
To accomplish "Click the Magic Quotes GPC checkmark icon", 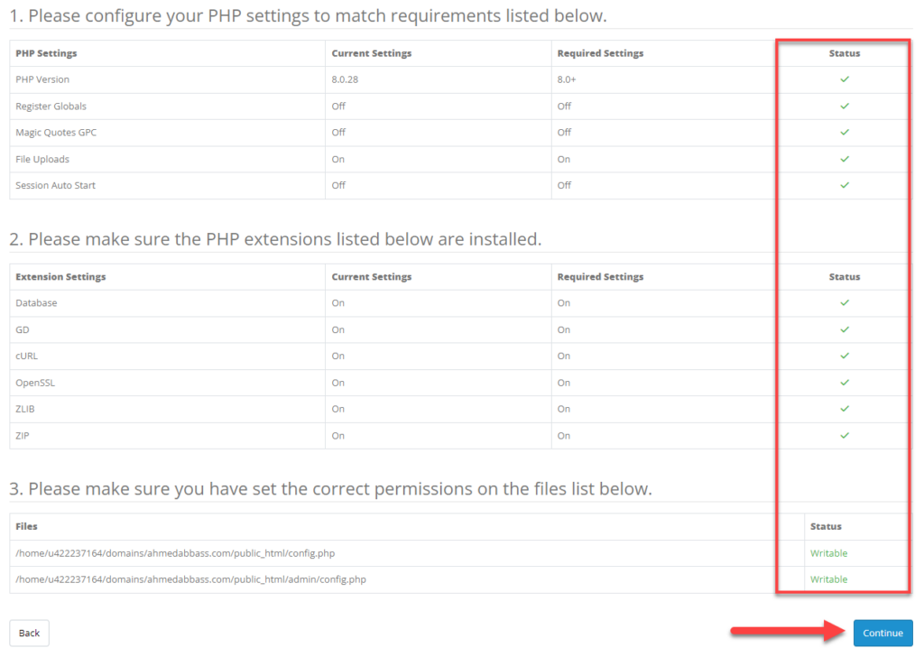I will click(x=844, y=132).
